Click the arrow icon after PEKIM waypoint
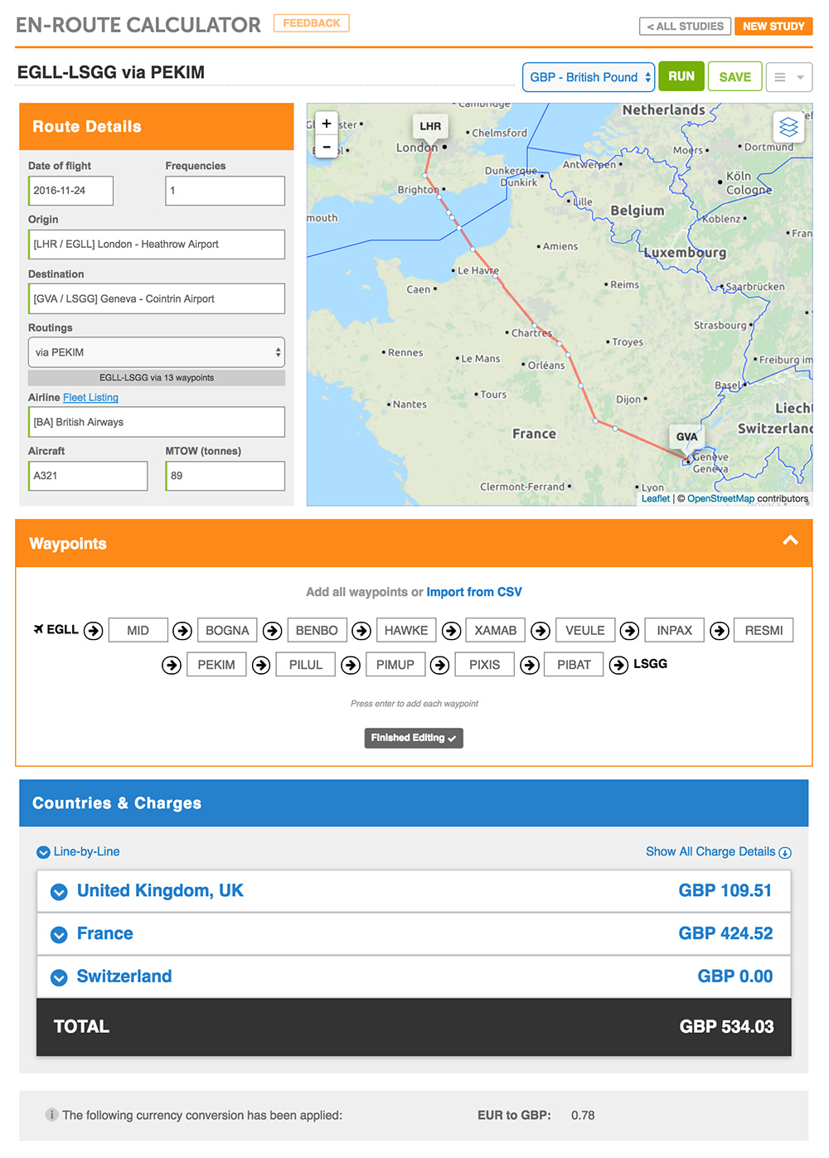The width and height of the screenshot is (829, 1158). coord(261,664)
